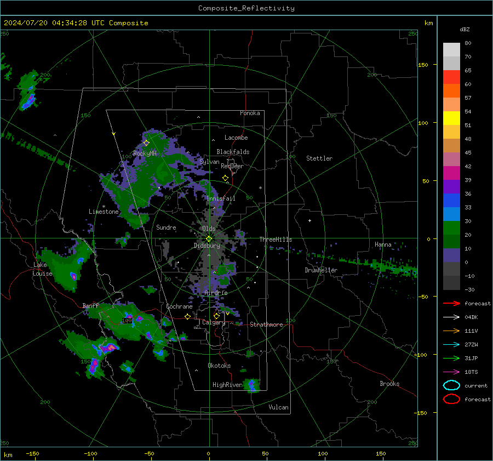Click the Cochrane label
Screen dimensions: 493x461
[x=179, y=306]
